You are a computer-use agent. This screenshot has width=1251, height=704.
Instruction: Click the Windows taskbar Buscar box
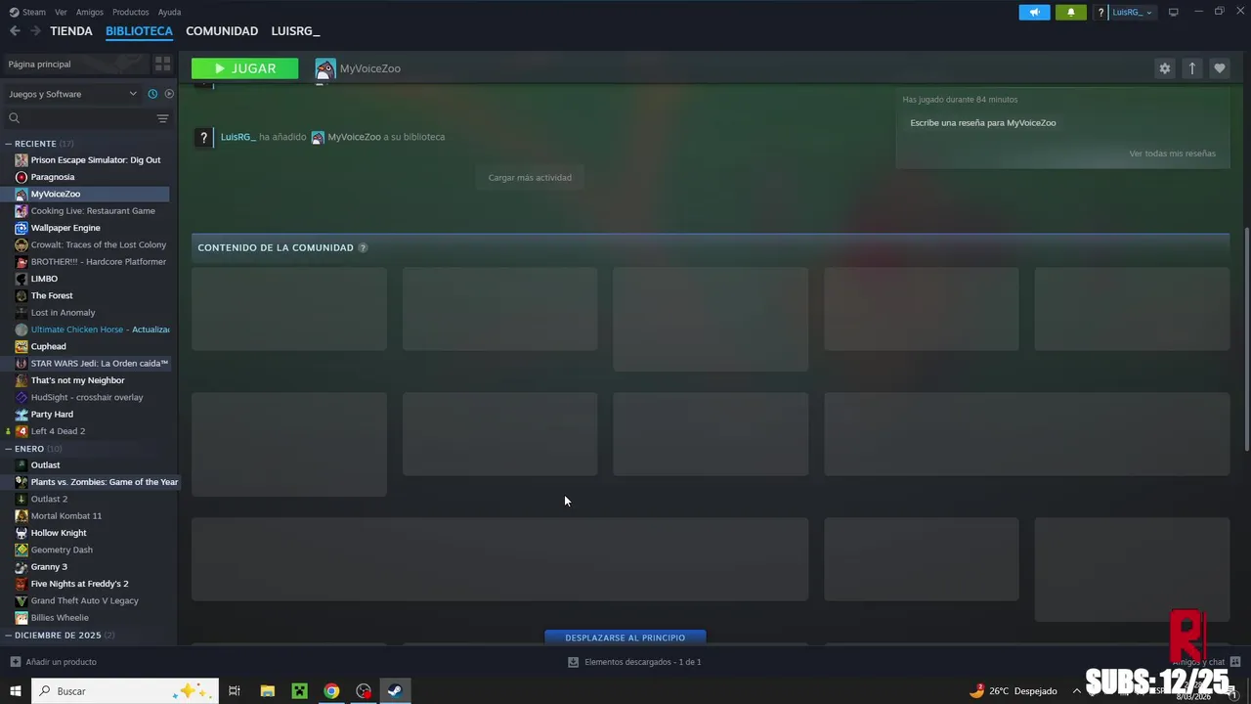(125, 690)
